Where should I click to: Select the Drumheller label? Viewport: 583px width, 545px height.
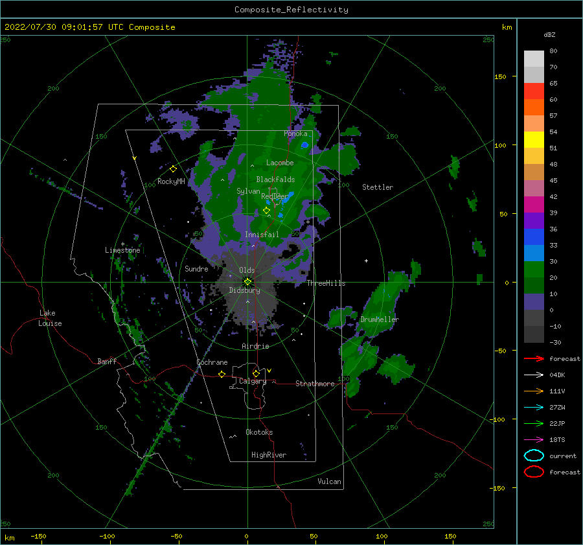click(380, 319)
